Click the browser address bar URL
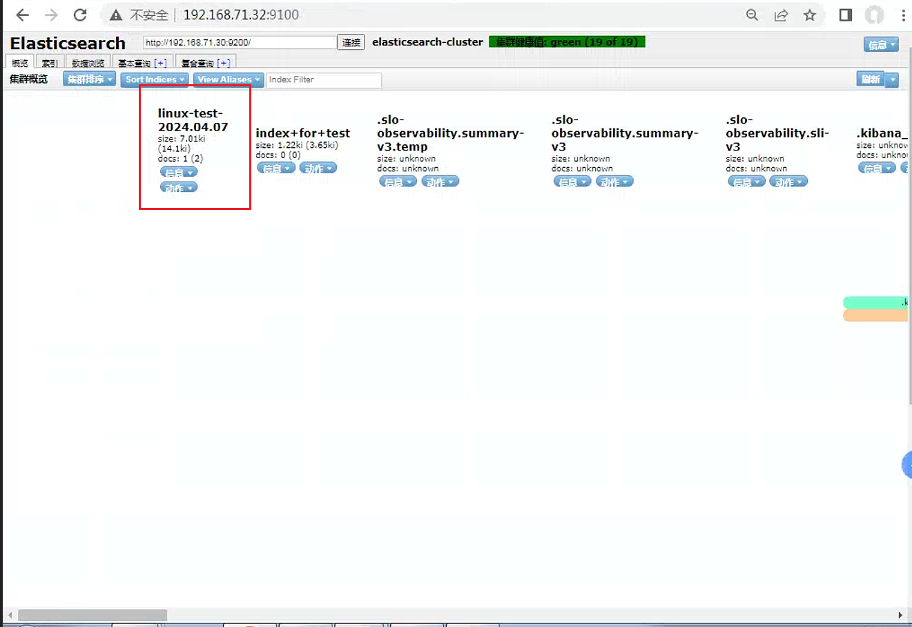This screenshot has width=912, height=627. (241, 15)
